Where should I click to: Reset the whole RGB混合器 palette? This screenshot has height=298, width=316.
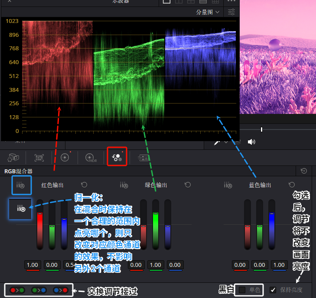tap(304, 171)
